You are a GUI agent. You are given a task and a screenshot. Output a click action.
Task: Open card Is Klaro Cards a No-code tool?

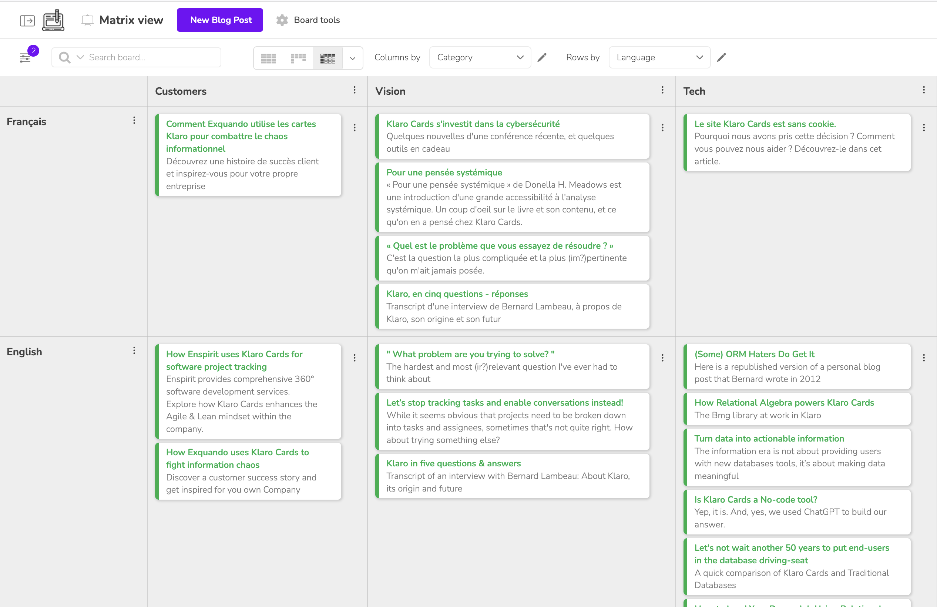(797, 512)
